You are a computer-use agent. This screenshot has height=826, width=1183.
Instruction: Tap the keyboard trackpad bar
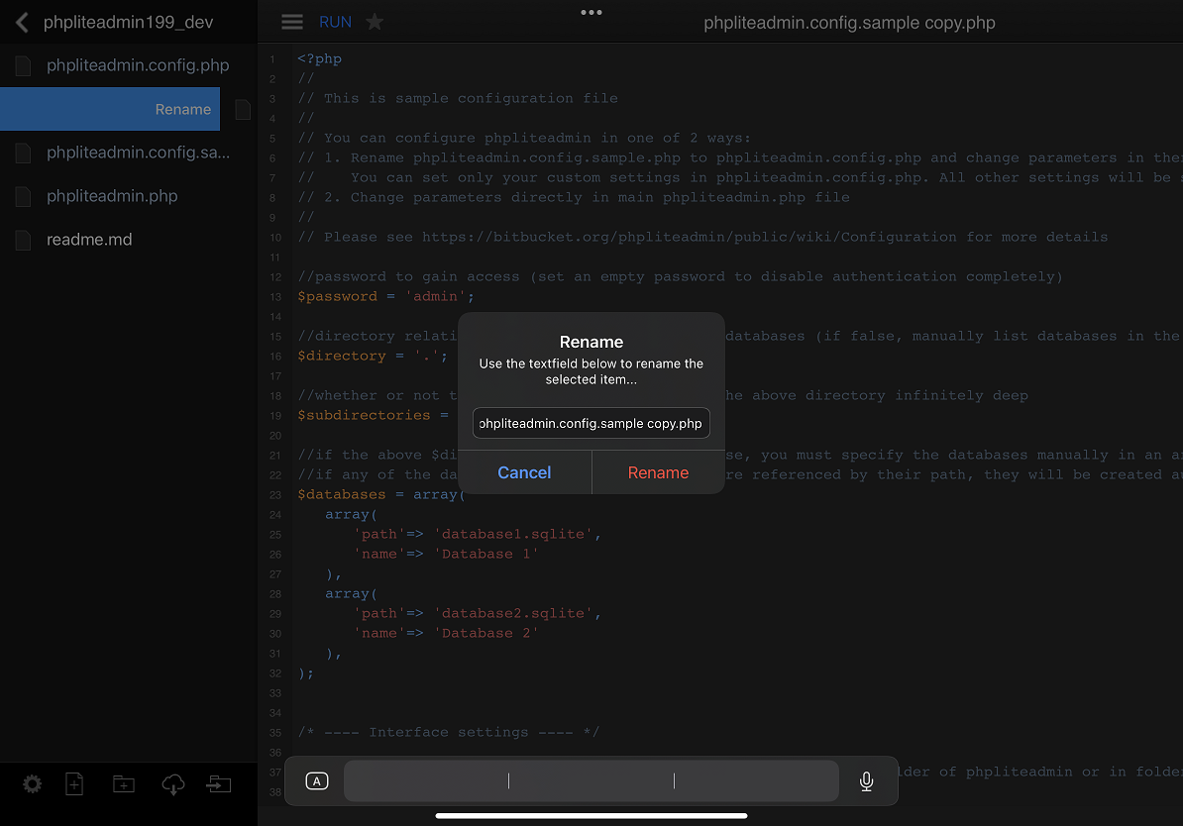591,780
